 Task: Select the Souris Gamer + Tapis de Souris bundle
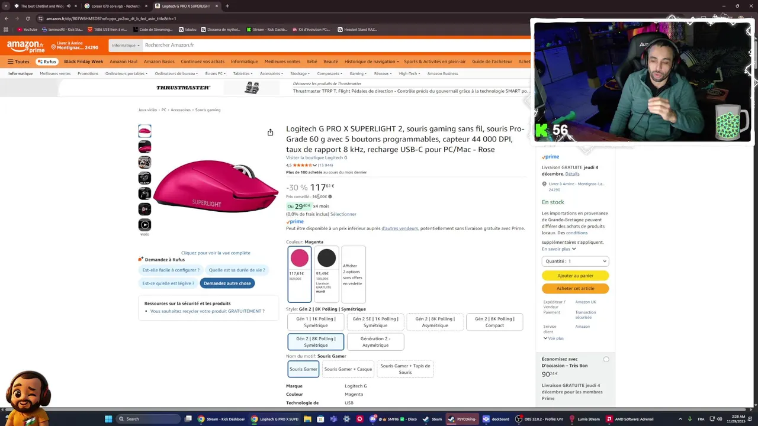405,369
